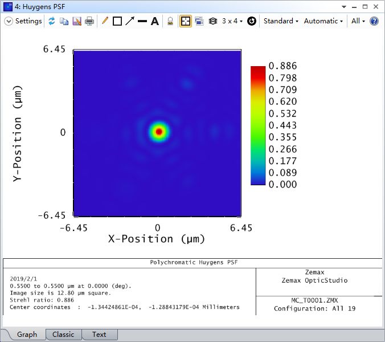The image size is (385, 342).
Task: Click the save image icon
Action: 76,21
